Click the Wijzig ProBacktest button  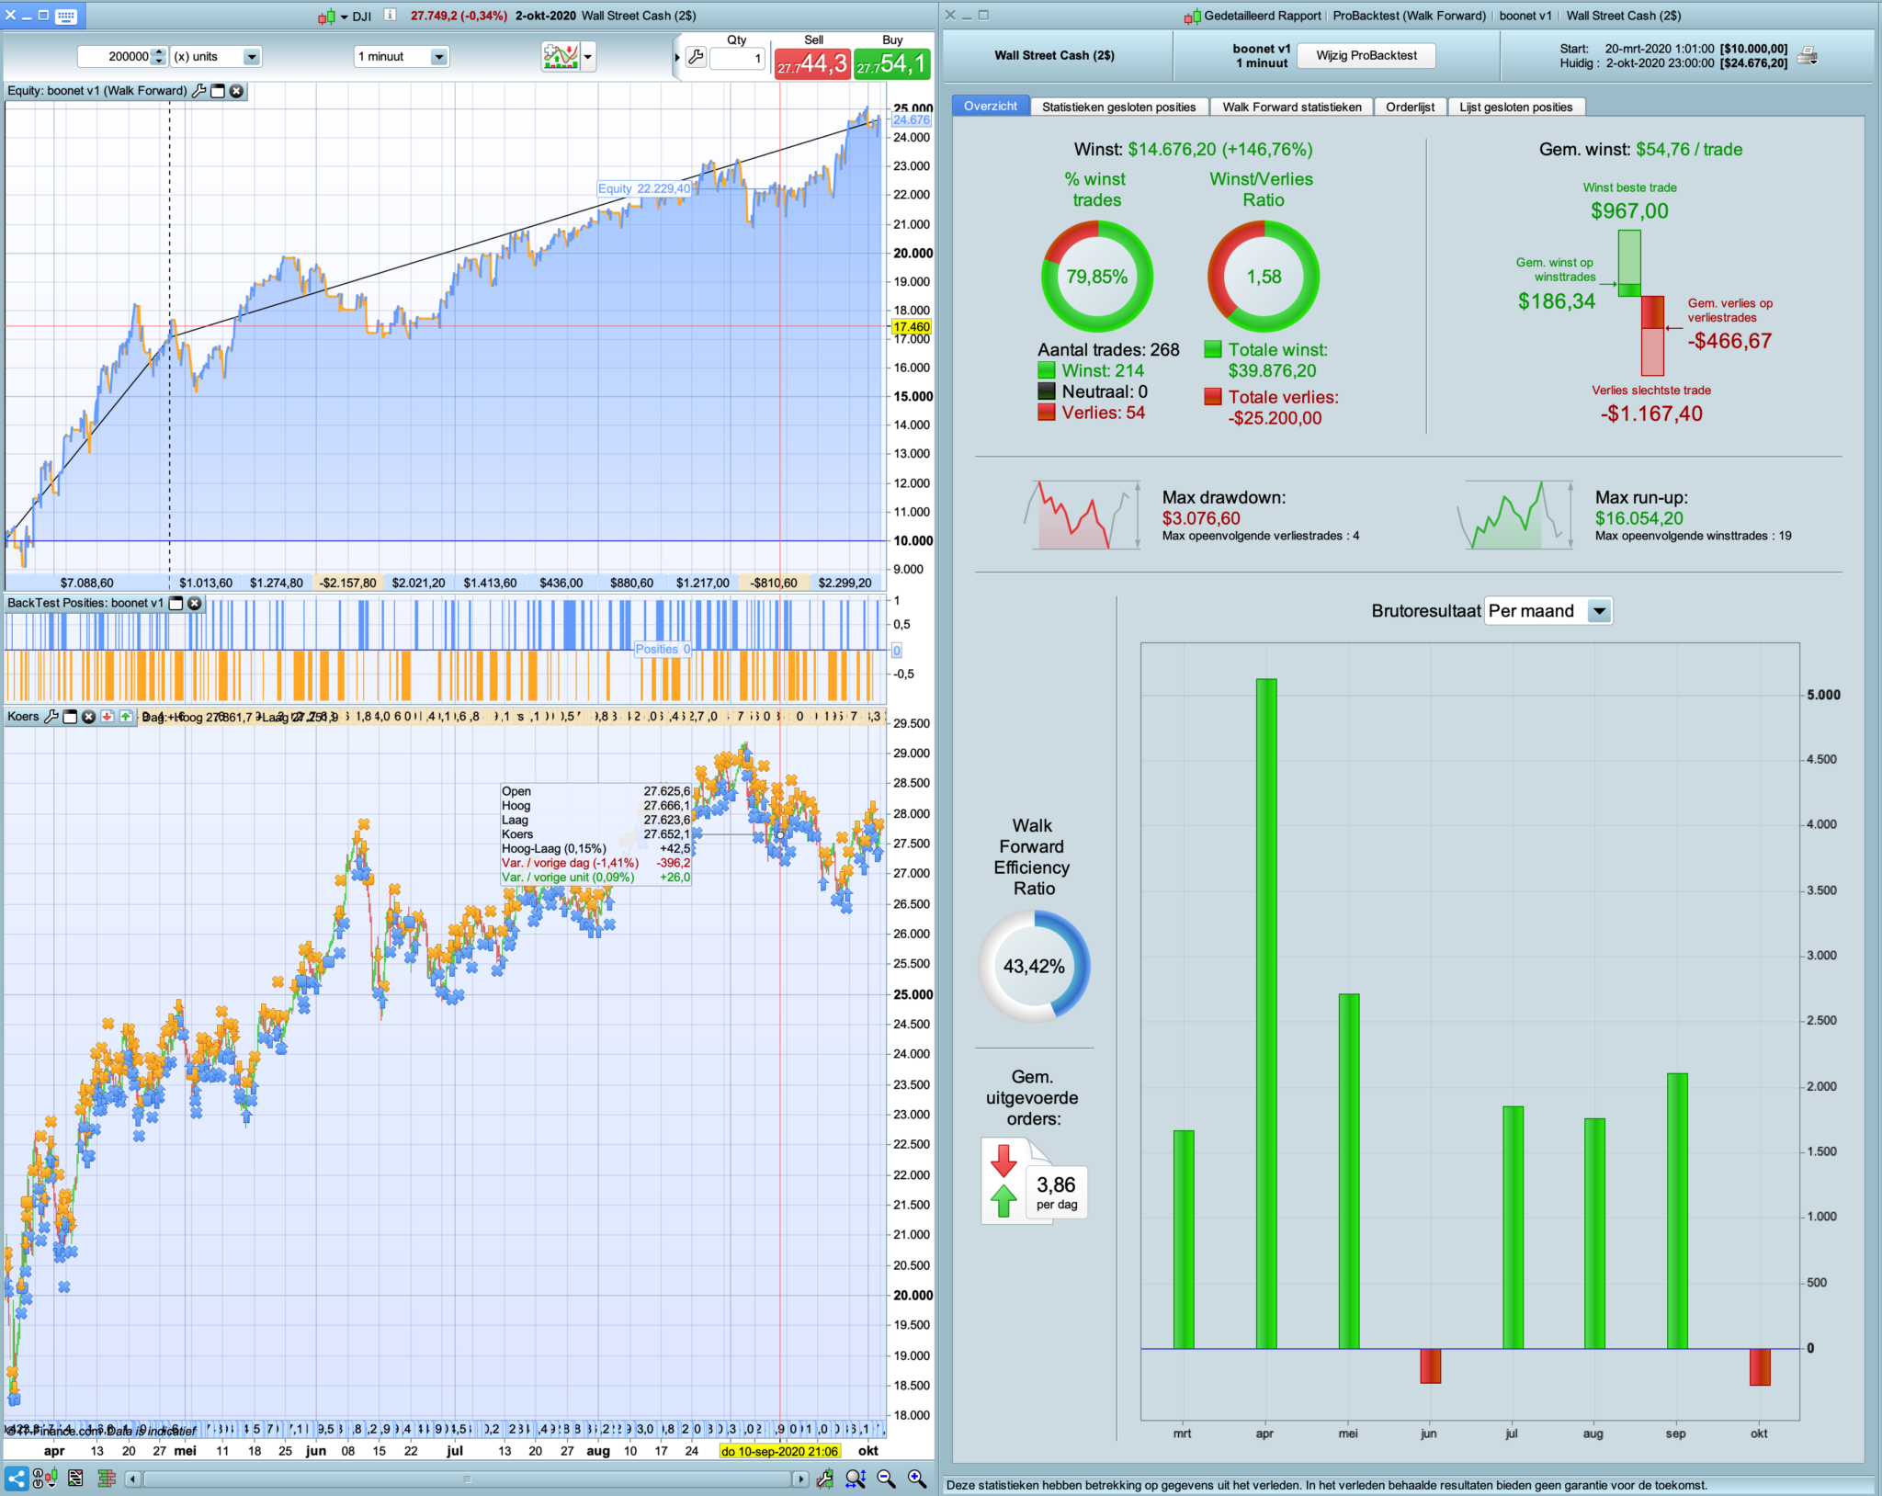point(1366,56)
